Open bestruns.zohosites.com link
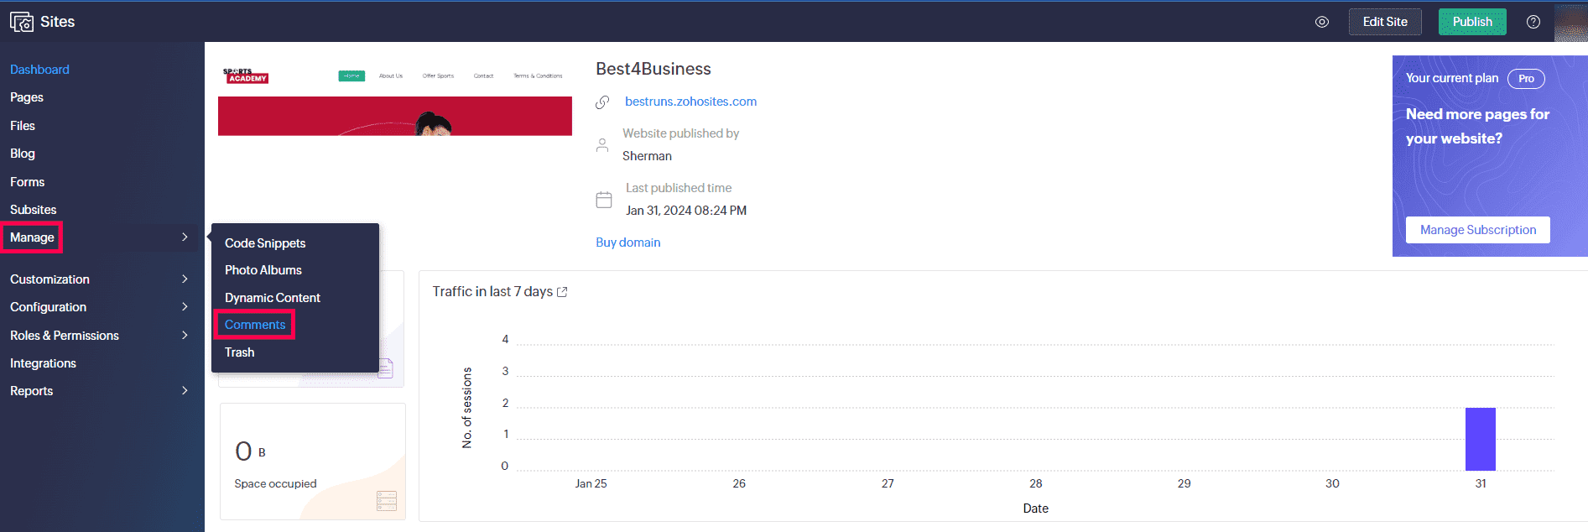1588x532 pixels. click(690, 102)
